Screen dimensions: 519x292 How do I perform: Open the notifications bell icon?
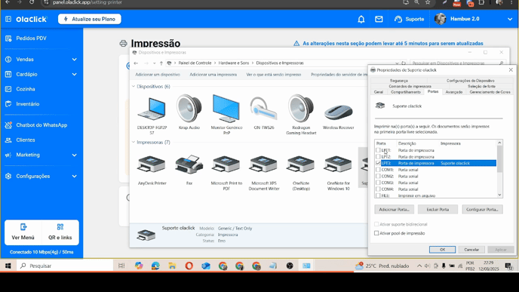pos(361,19)
